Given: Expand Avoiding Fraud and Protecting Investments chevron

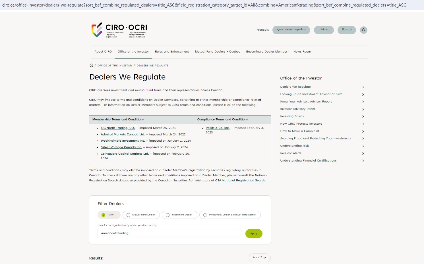Looking at the screenshot, I should (x=363, y=139).
